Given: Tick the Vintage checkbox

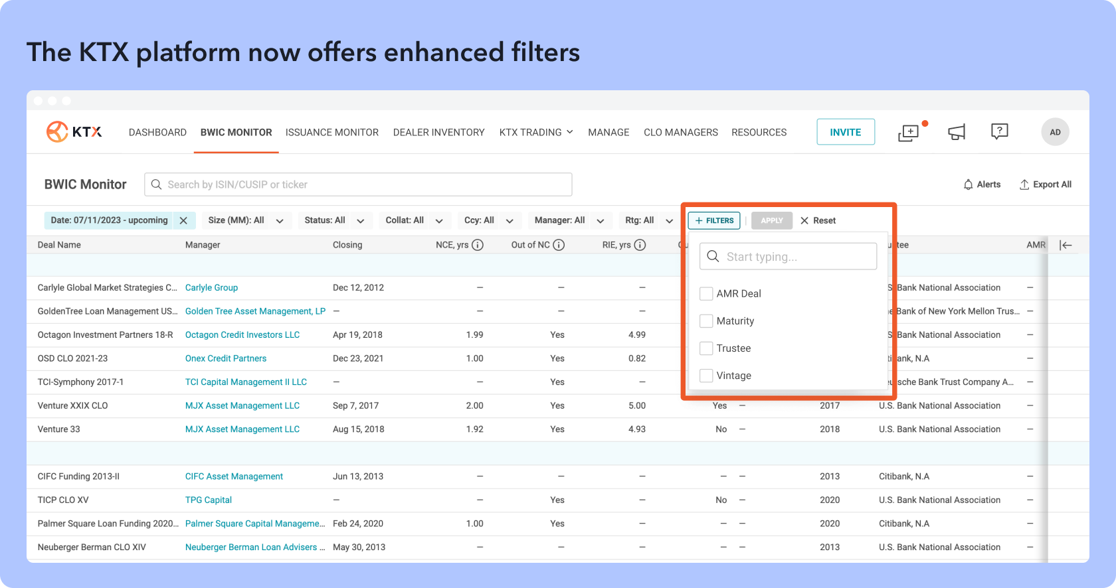Looking at the screenshot, I should pyautogui.click(x=706, y=376).
